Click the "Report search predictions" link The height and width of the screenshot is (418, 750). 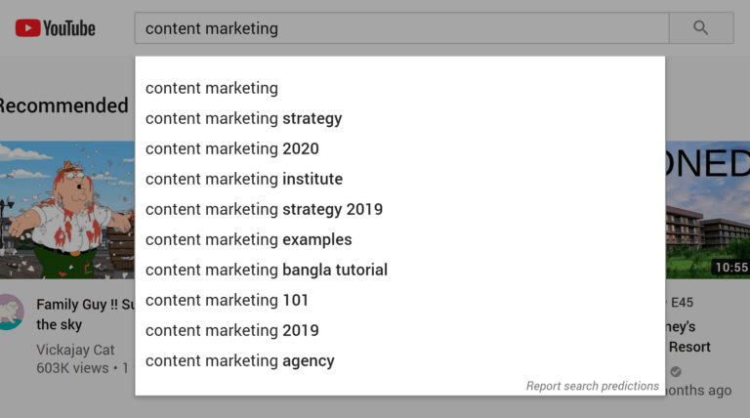pyautogui.click(x=592, y=386)
